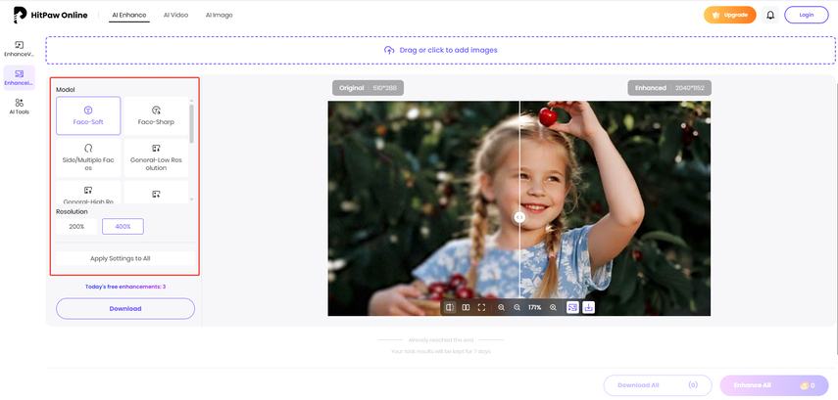
Task: Click the model list scroll-down arrow
Action: click(191, 200)
